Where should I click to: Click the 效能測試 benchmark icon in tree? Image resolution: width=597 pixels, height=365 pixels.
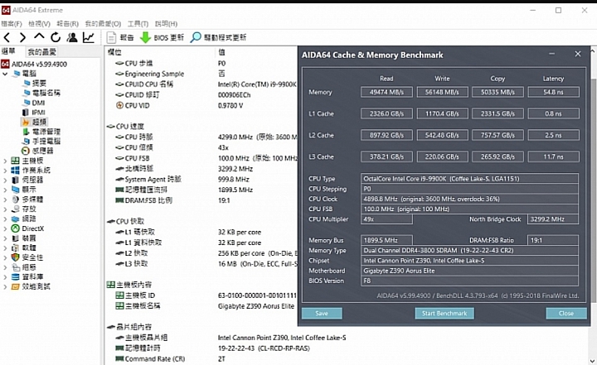coord(15,286)
